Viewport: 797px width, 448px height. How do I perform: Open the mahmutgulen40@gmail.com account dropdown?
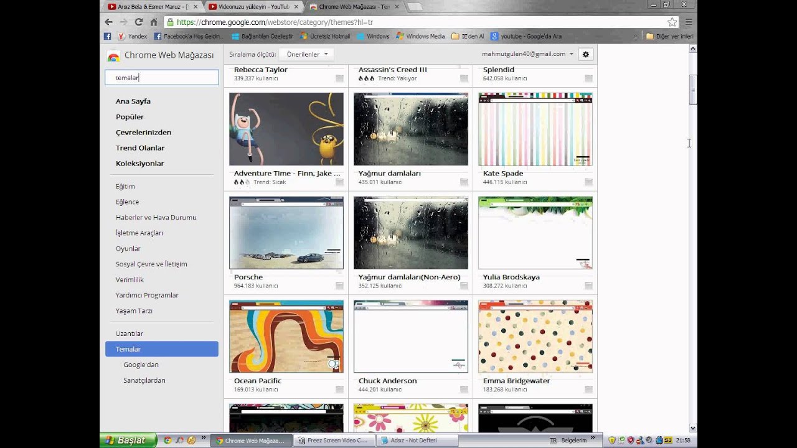pyautogui.click(x=527, y=54)
